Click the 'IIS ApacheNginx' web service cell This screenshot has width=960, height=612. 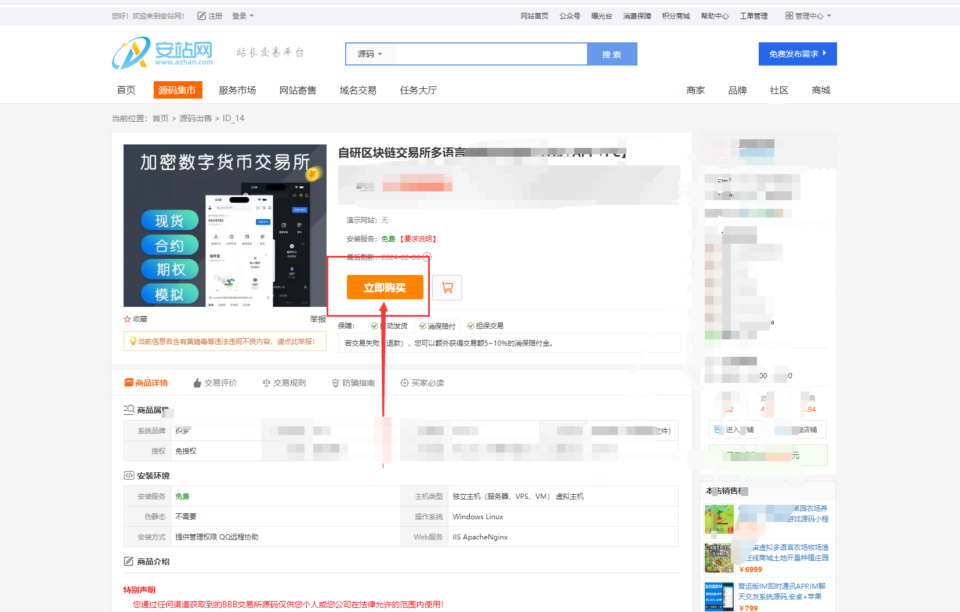point(563,537)
